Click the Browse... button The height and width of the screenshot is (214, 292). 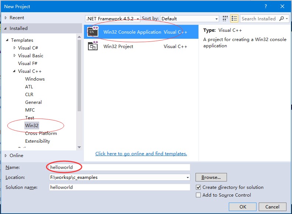[211, 177]
